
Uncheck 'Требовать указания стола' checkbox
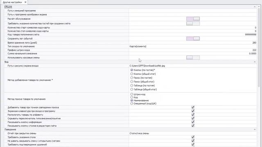pos(193,137)
